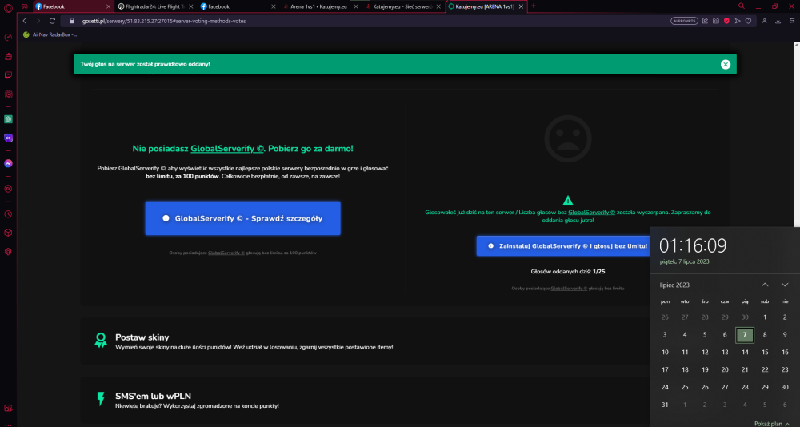Close the Flightradar24 tab
The width and height of the screenshot is (800, 427).
point(191,6)
